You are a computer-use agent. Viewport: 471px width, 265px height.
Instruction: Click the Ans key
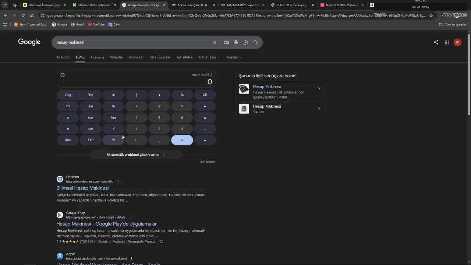tap(68, 140)
